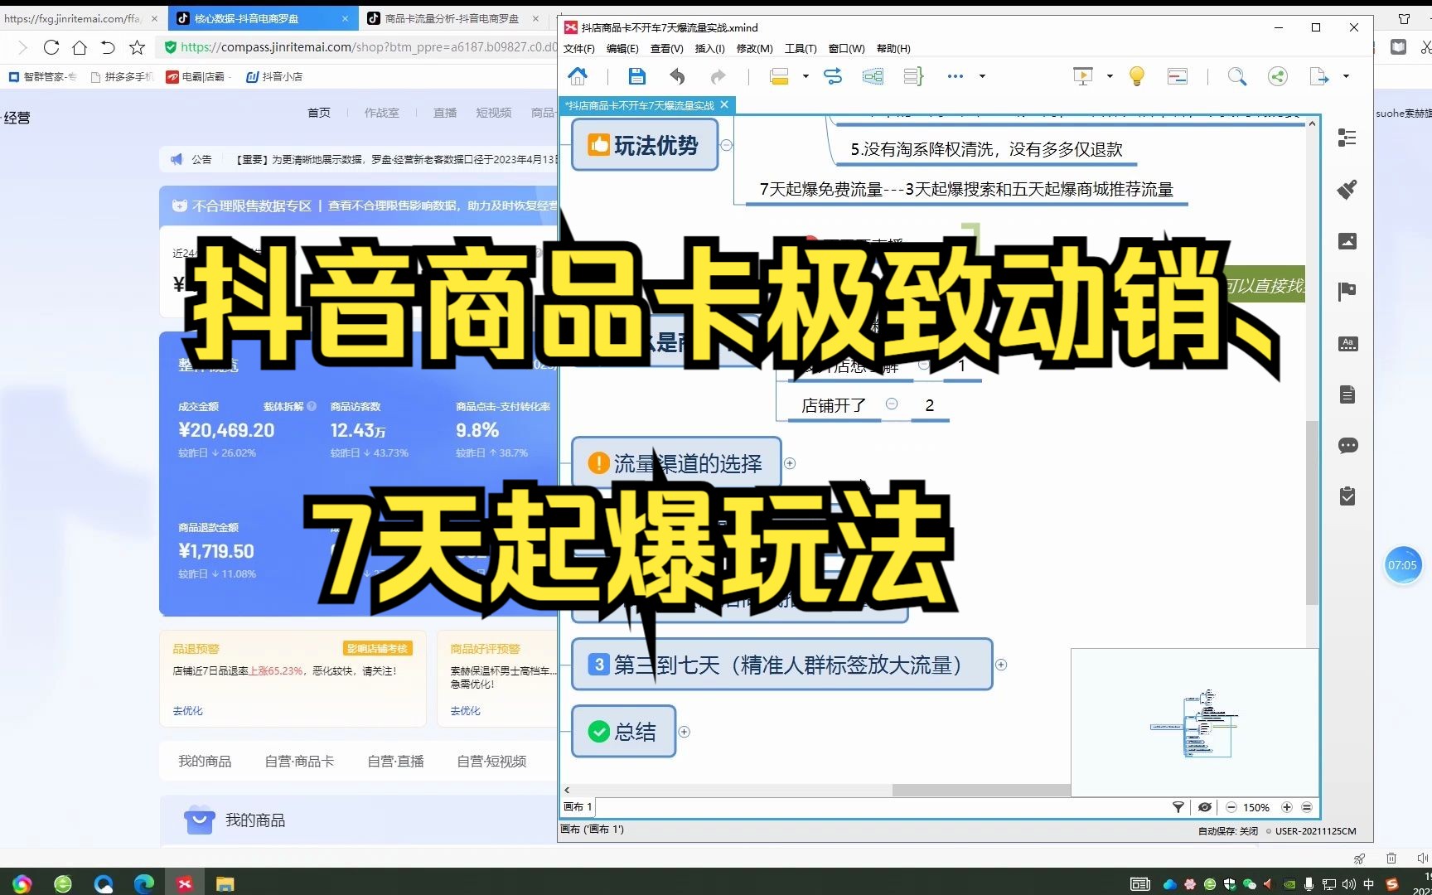Open dropdown arrow after the ellipsis icon
Image resolution: width=1432 pixels, height=895 pixels.
[x=982, y=76]
